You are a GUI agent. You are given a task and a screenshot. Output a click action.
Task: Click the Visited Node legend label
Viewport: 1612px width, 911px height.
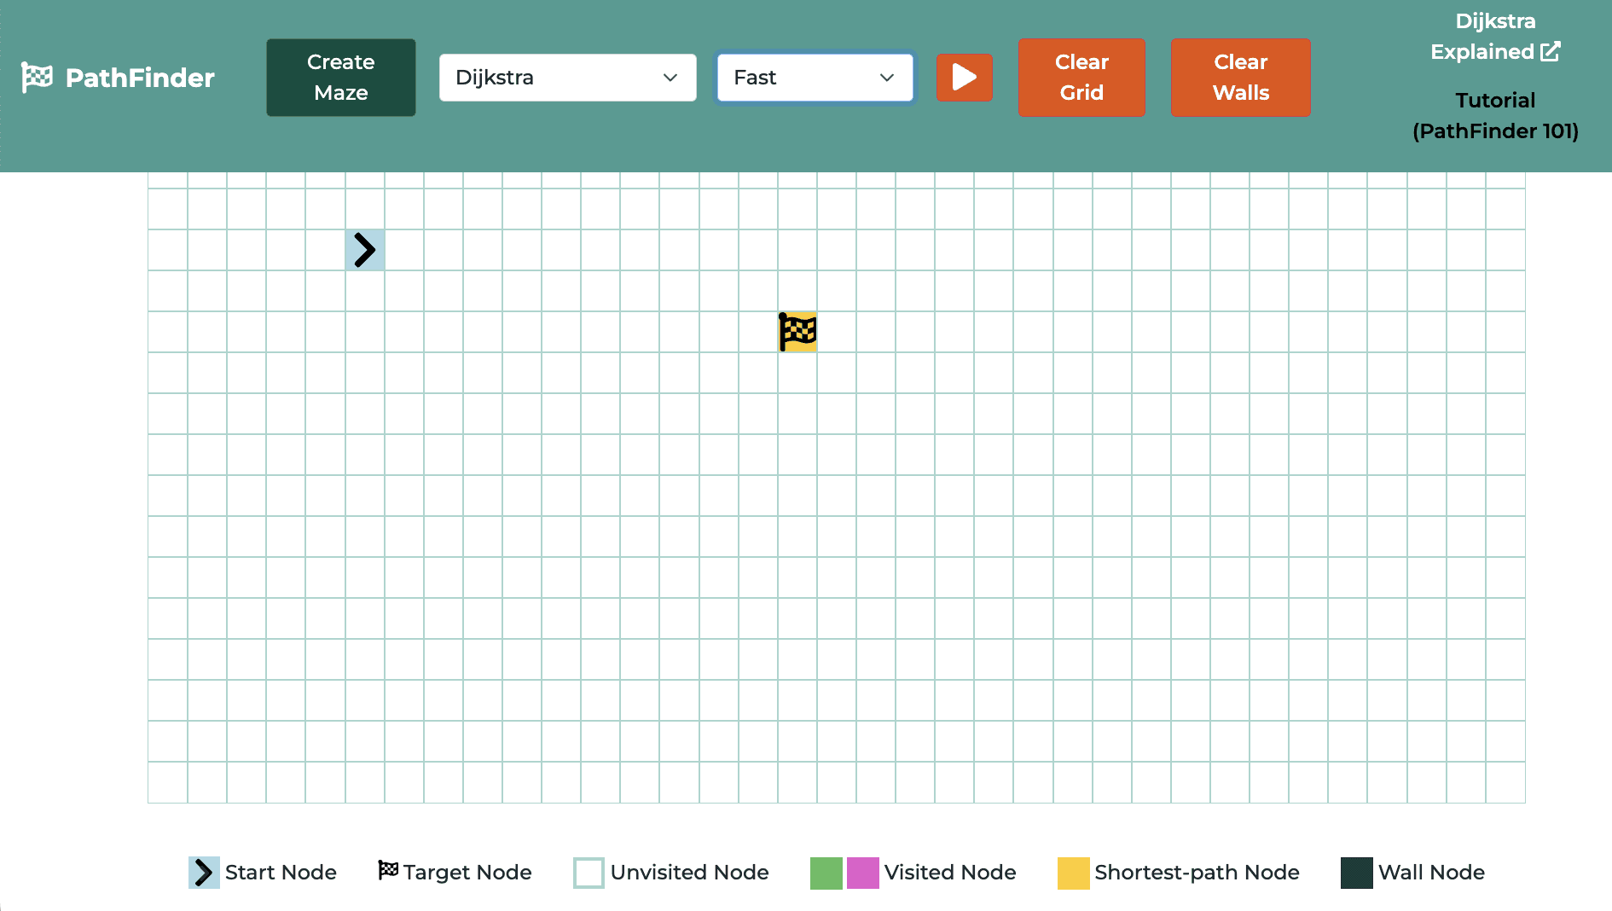950,873
